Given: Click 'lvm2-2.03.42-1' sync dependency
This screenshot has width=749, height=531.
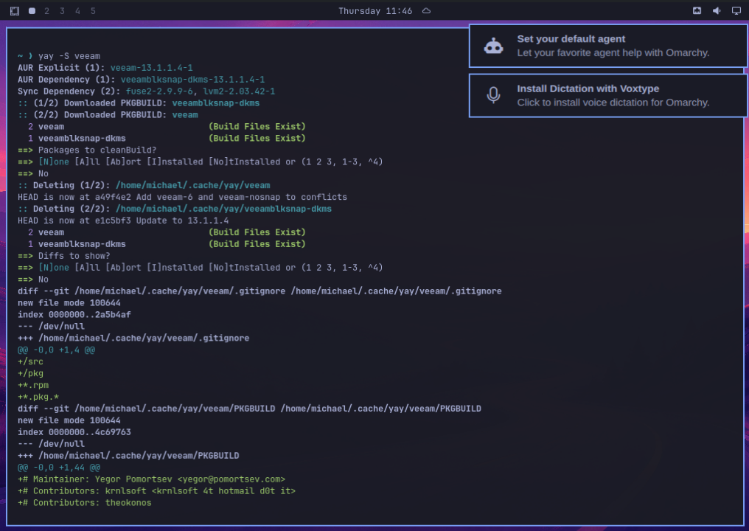Looking at the screenshot, I should 239,91.
